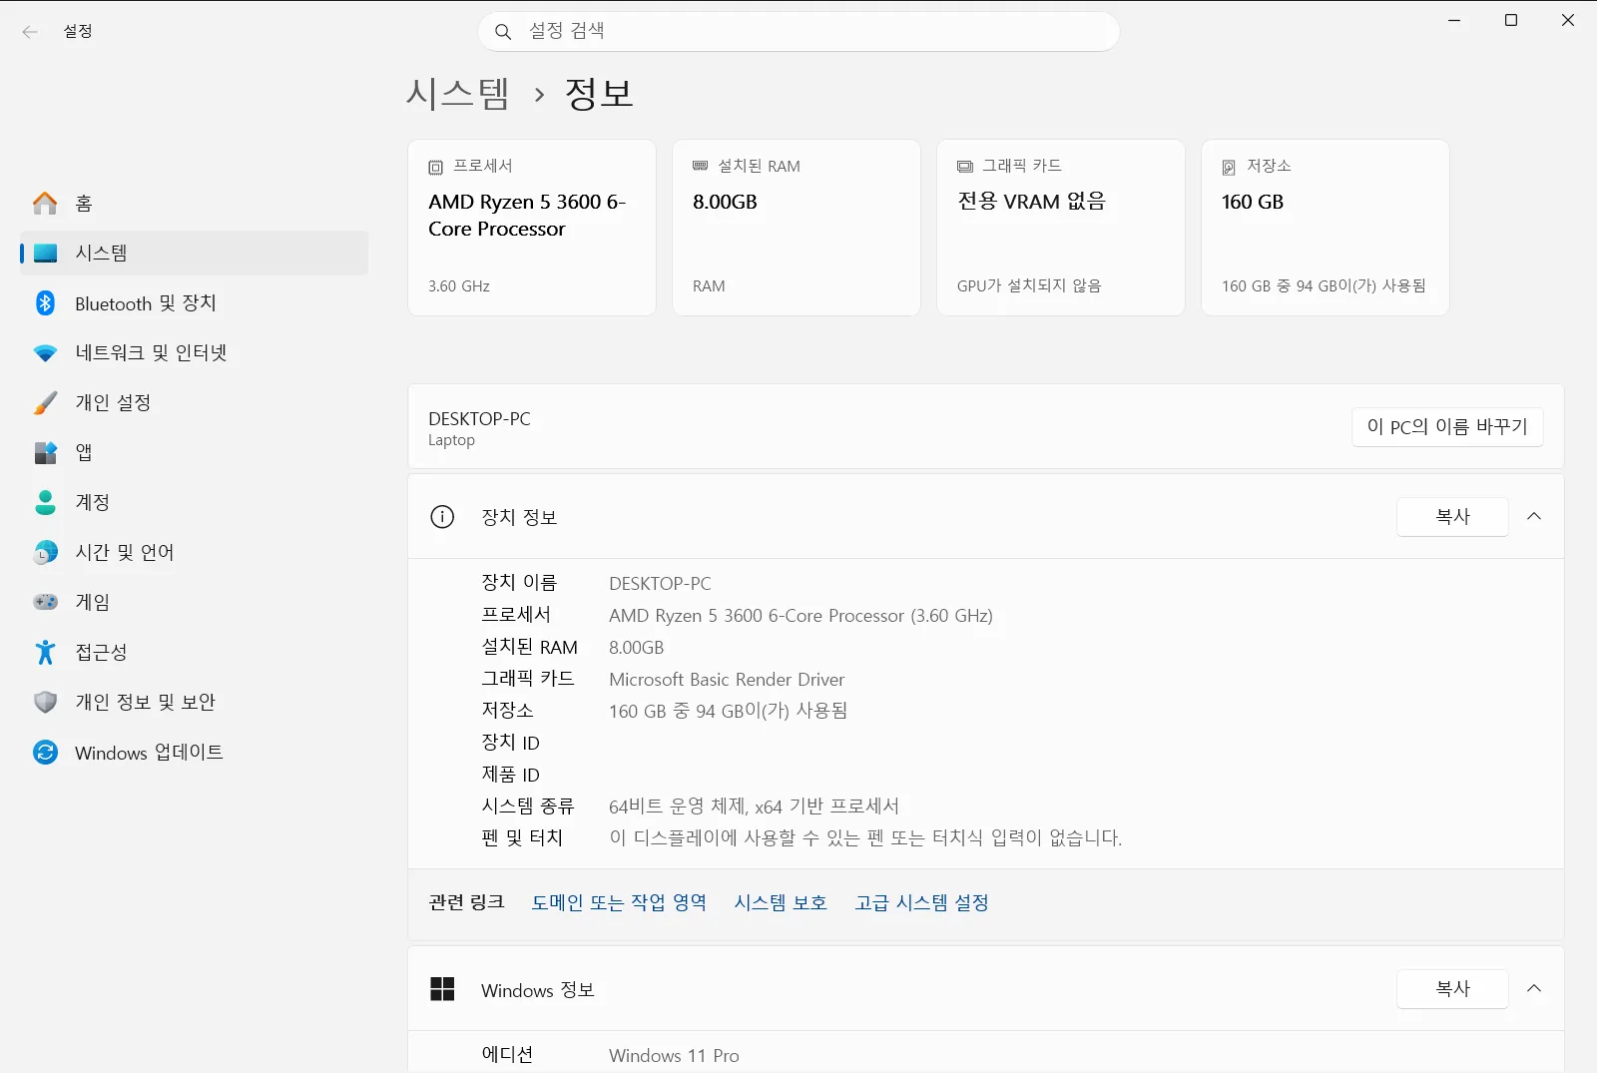Viewport: 1597px width, 1073px height.
Task: Click the 접근성 accessibility figure icon
Action: pyautogui.click(x=45, y=653)
